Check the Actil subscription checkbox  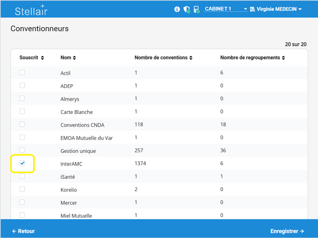pyautogui.click(x=22, y=72)
